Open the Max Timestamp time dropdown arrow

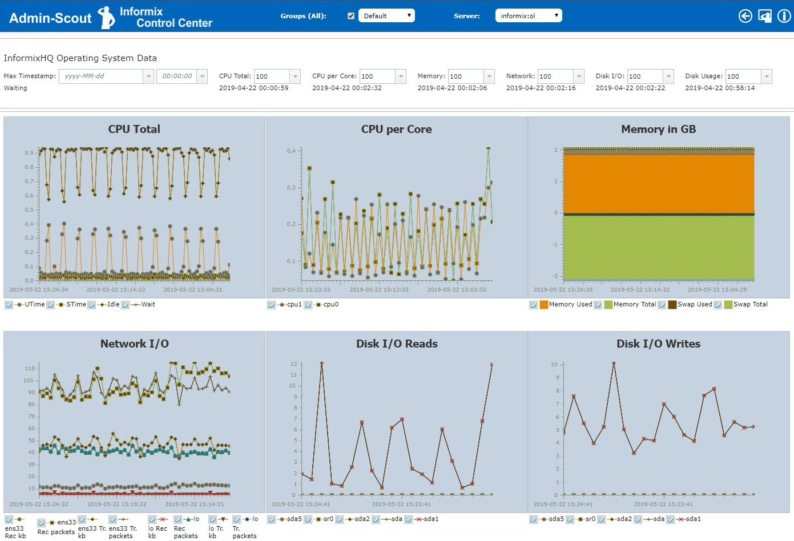(x=202, y=76)
